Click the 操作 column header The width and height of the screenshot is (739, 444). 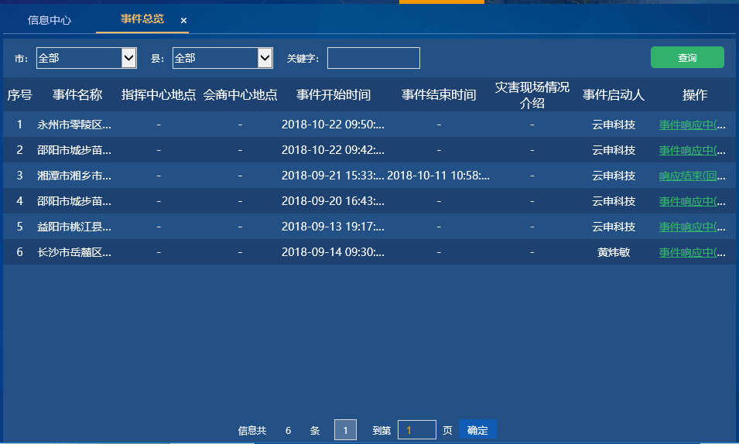(694, 95)
